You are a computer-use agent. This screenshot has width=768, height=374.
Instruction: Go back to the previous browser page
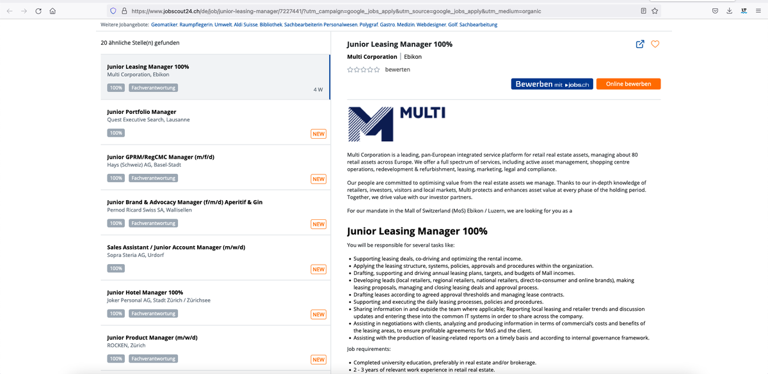point(10,11)
